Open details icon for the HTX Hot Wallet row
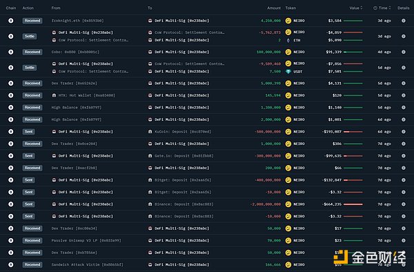 click(x=404, y=95)
